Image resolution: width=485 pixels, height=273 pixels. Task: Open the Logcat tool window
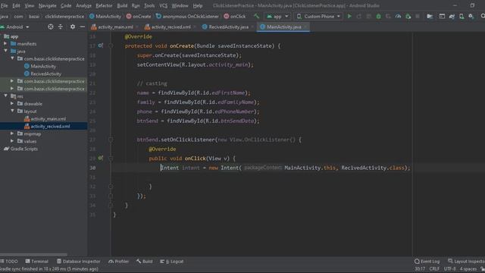coord(172,262)
